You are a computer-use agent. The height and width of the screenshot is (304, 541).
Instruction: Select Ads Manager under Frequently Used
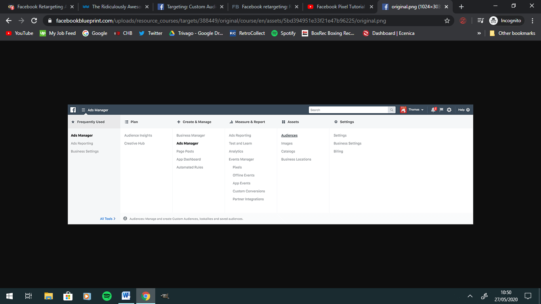[x=82, y=135]
